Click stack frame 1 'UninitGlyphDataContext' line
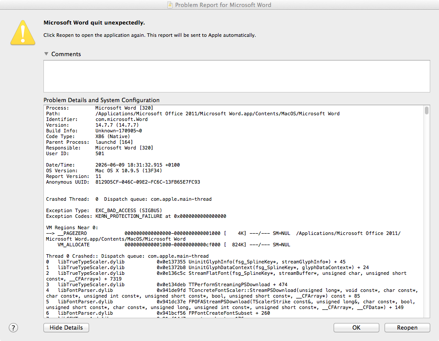Image resolution: width=439 pixels, height=341 pixels. pos(208,267)
